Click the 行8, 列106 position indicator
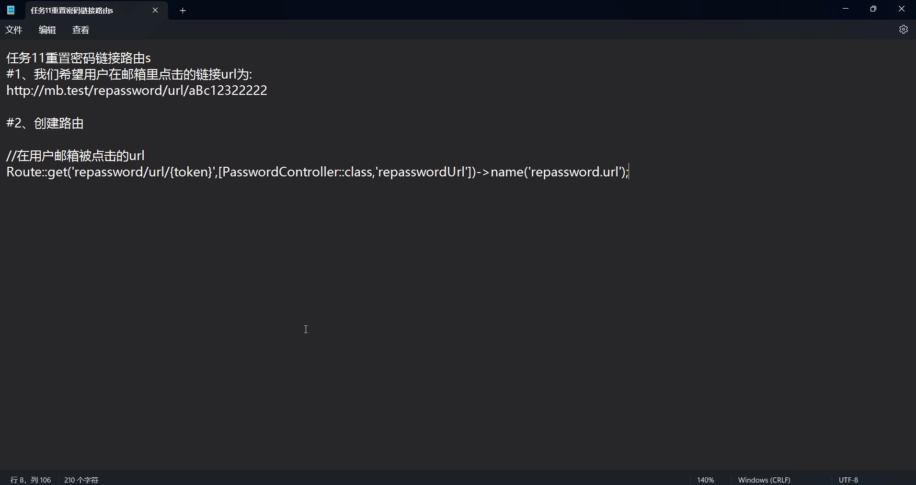 pos(30,479)
